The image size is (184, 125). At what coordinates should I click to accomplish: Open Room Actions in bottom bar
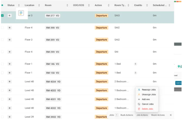tap(158, 115)
